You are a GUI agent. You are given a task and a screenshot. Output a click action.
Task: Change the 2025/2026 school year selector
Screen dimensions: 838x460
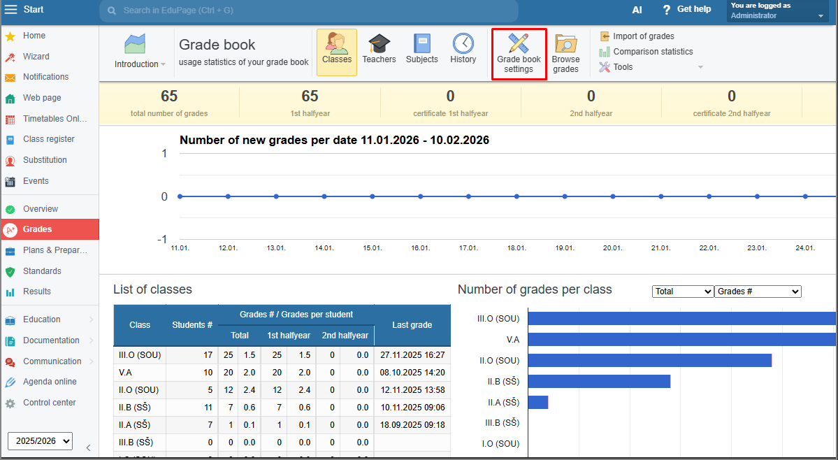coord(40,440)
